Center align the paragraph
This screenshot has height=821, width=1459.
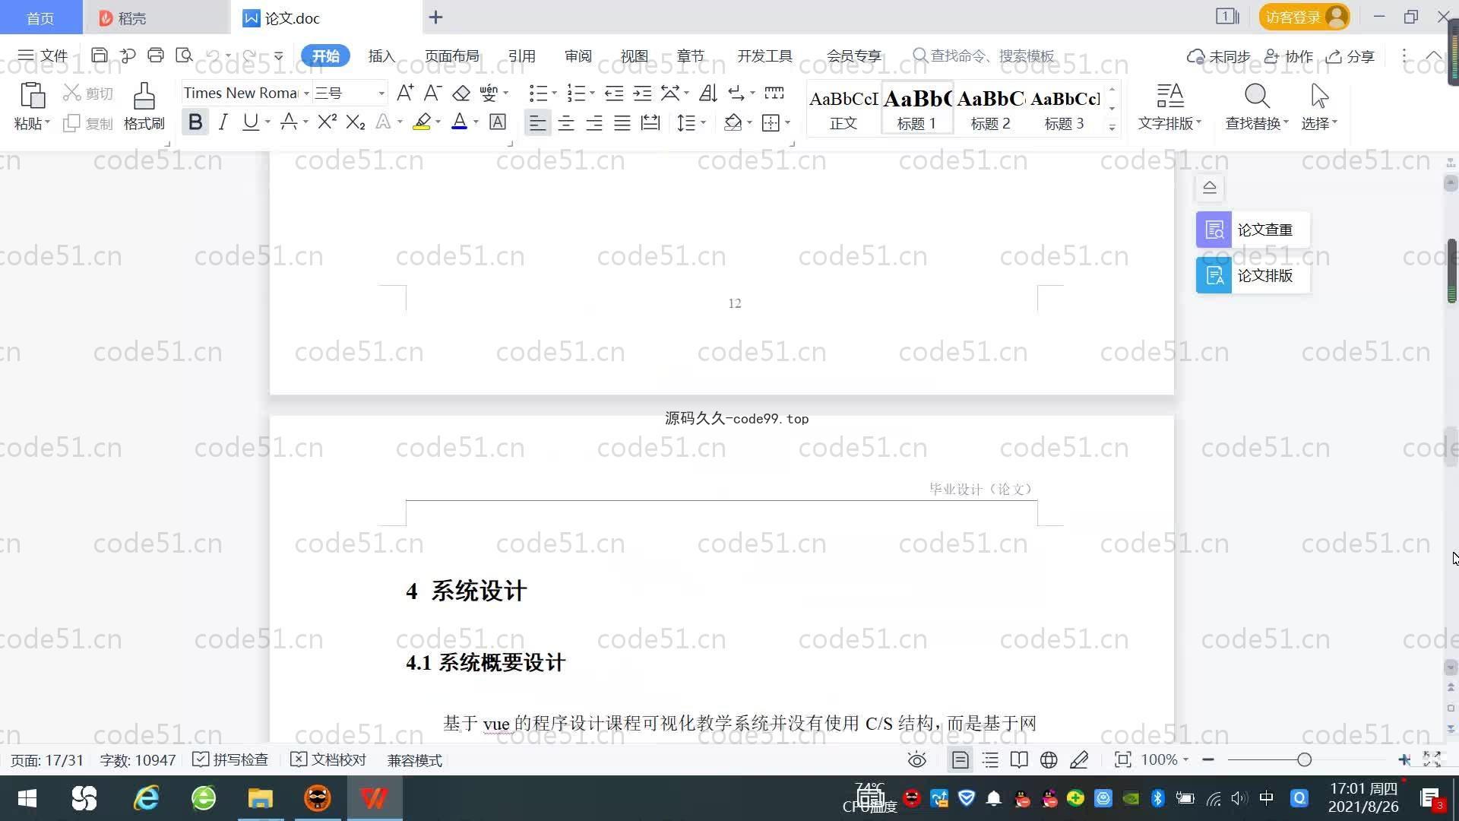click(565, 122)
